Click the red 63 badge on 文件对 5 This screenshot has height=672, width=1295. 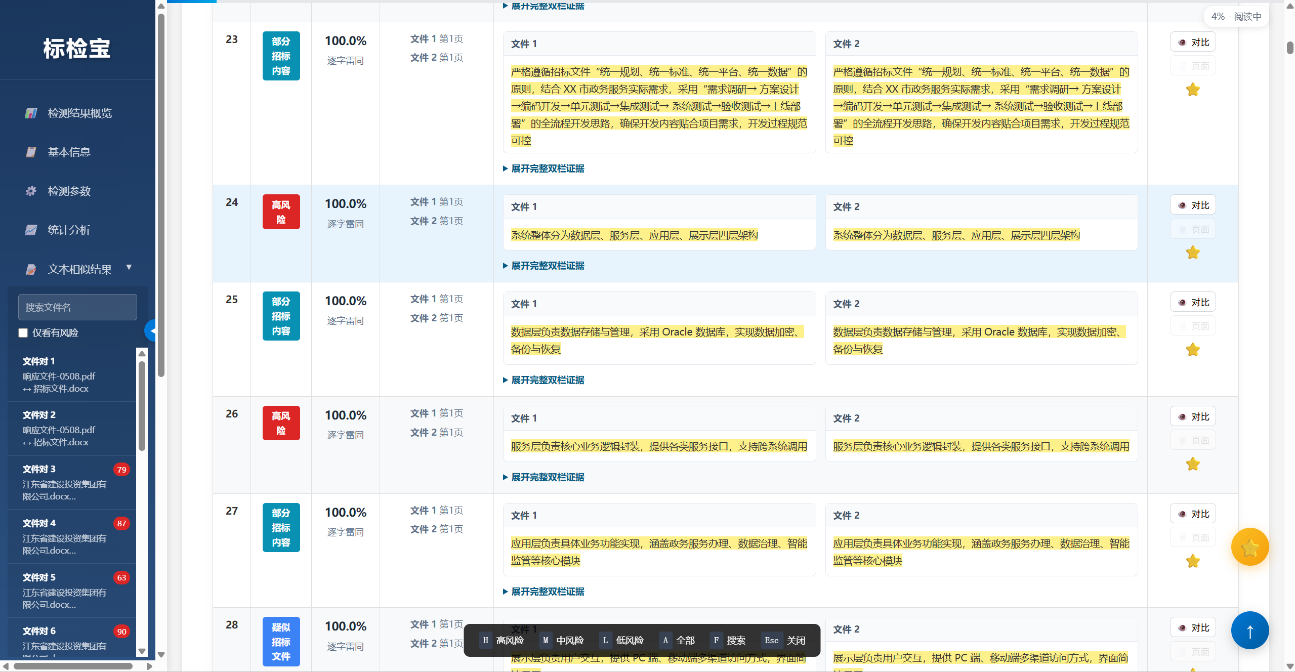121,578
